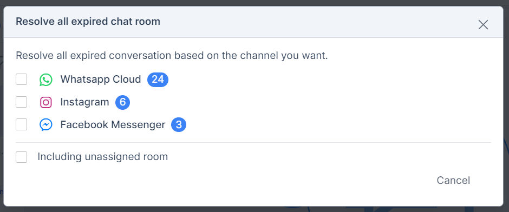Image resolution: width=509 pixels, height=212 pixels.
Task: Click the pink Instagram logo icon
Action: tap(46, 102)
